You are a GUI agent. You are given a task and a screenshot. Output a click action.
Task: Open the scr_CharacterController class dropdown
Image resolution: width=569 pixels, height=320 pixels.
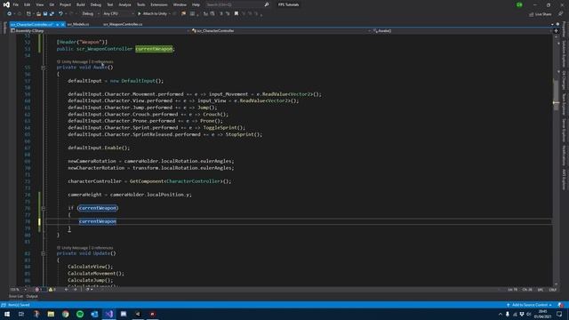(x=281, y=31)
